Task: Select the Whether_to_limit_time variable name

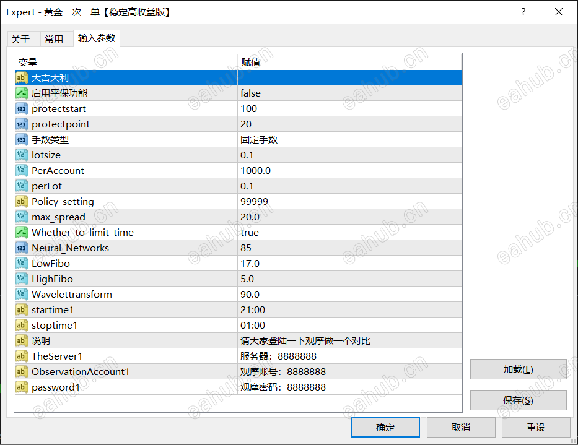Action: [x=82, y=233]
